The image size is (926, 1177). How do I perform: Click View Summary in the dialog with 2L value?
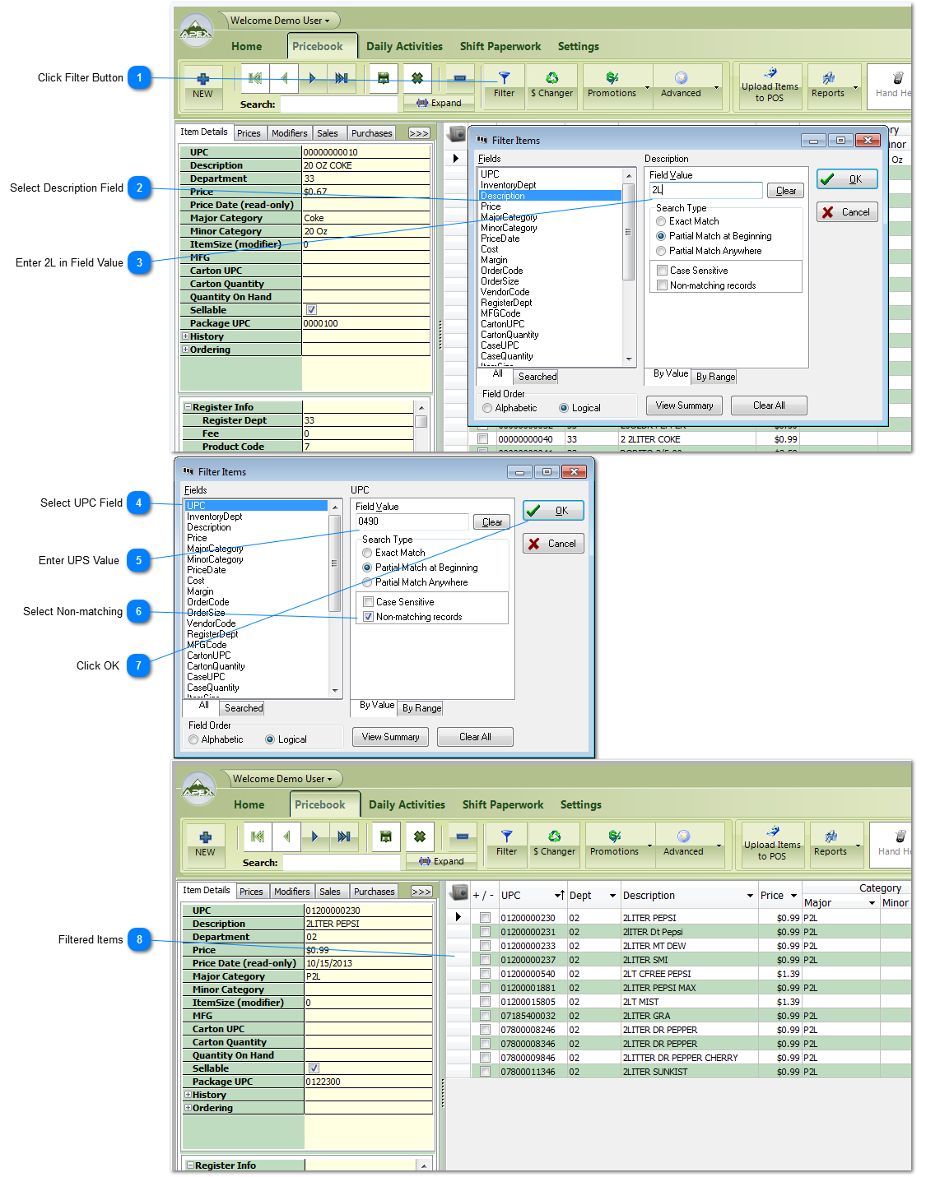pyautogui.click(x=684, y=405)
